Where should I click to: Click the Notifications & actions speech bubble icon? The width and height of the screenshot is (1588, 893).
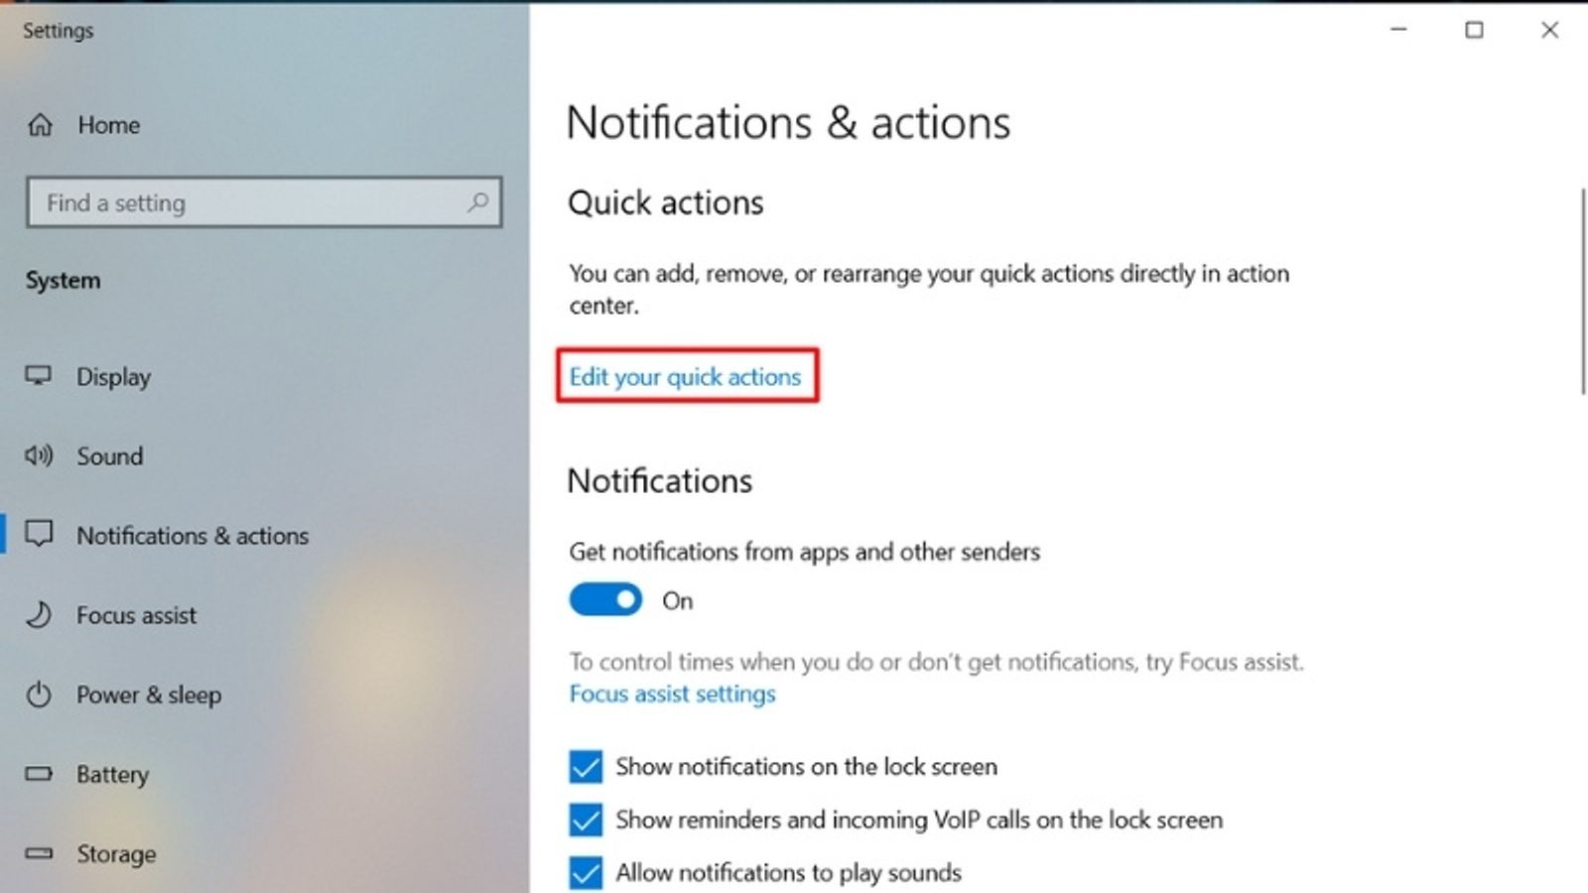tap(40, 535)
